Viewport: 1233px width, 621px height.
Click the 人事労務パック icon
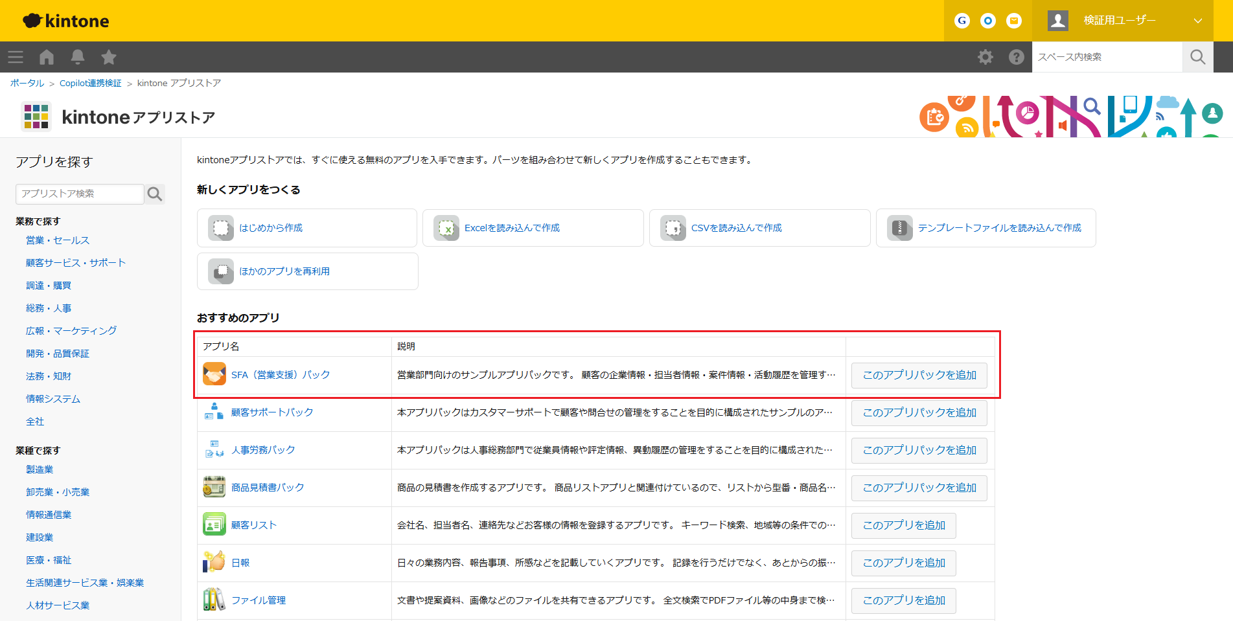coord(214,449)
